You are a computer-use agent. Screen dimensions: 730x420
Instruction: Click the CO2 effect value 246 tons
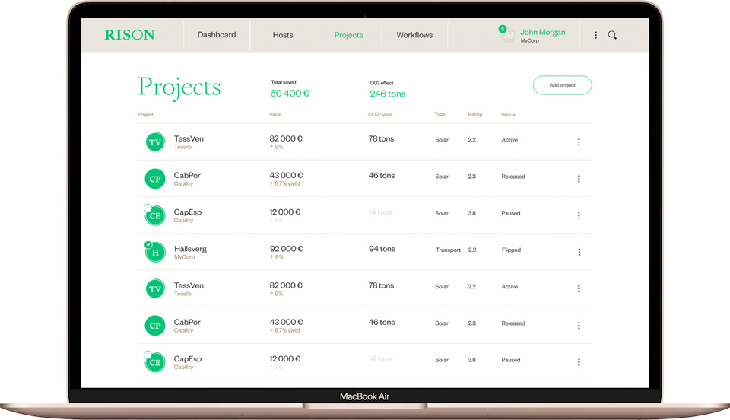(x=387, y=94)
